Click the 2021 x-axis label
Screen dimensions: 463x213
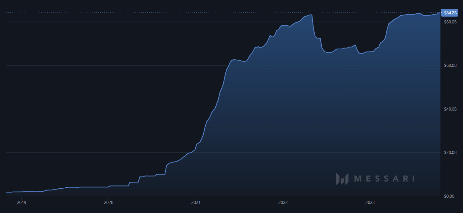point(196,202)
